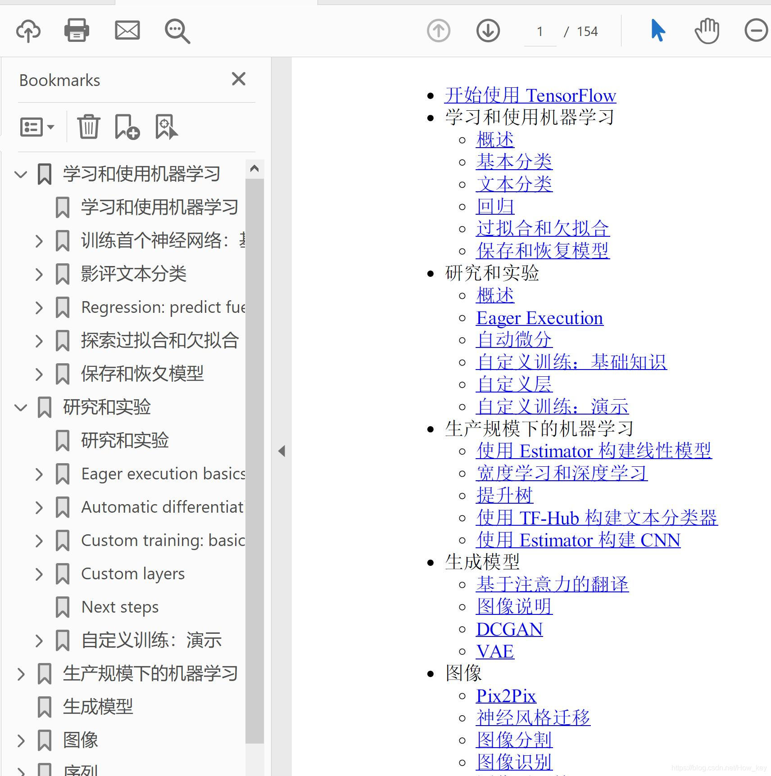Click the bookmarks panel vertical scrollbar thumb

point(254,461)
